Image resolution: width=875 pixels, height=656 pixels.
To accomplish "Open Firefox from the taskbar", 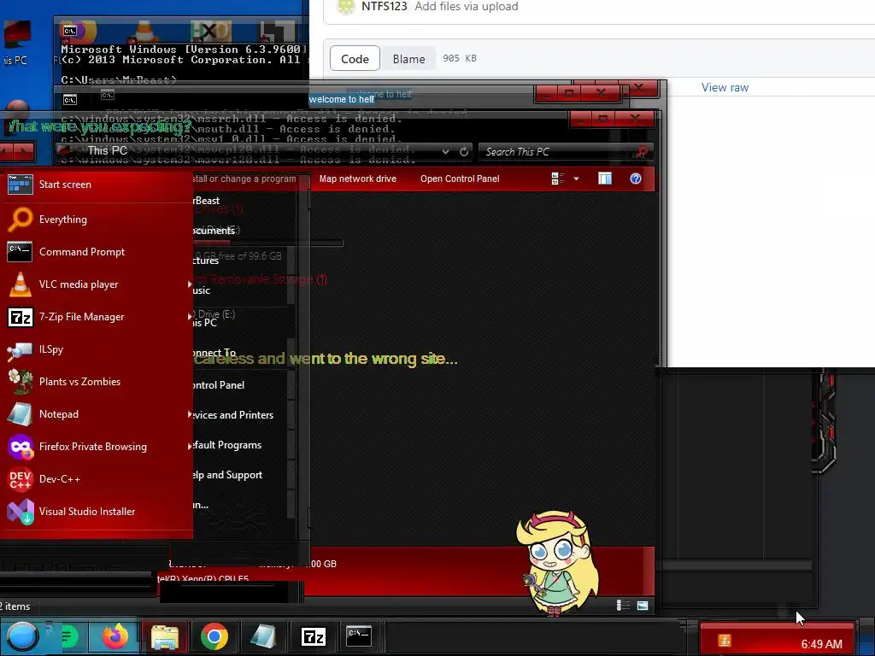I will (115, 636).
